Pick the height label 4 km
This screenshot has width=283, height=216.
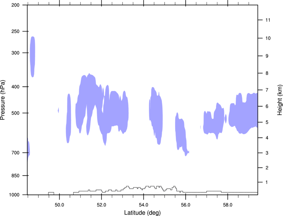click(x=267, y=138)
